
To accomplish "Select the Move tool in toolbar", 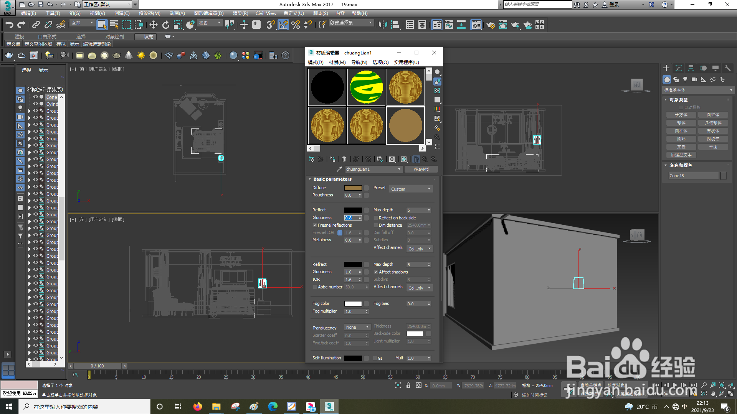I will click(x=154, y=25).
